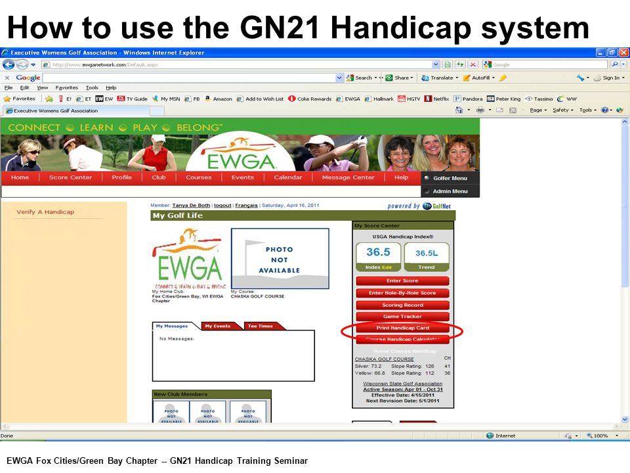This screenshot has width=630, height=473.
Task: Click the Home page icon in command bar
Action: (459, 110)
